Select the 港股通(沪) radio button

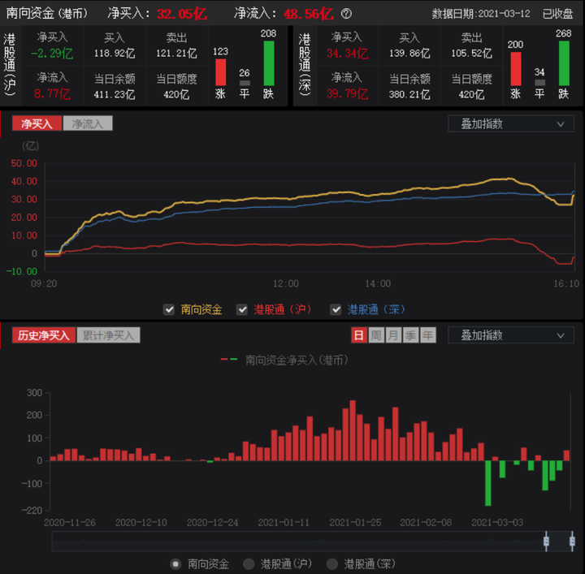pyautogui.click(x=249, y=564)
